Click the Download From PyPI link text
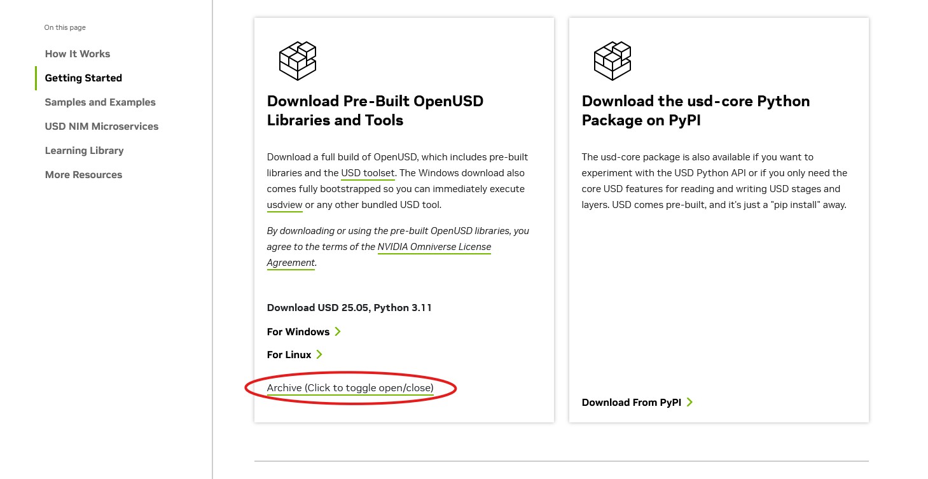 coord(631,403)
